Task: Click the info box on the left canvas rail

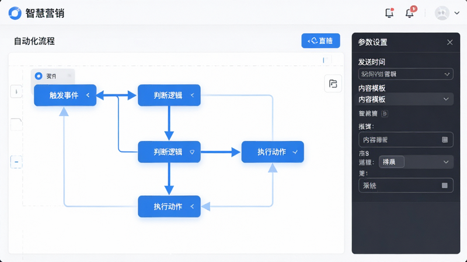Action: (x=16, y=91)
